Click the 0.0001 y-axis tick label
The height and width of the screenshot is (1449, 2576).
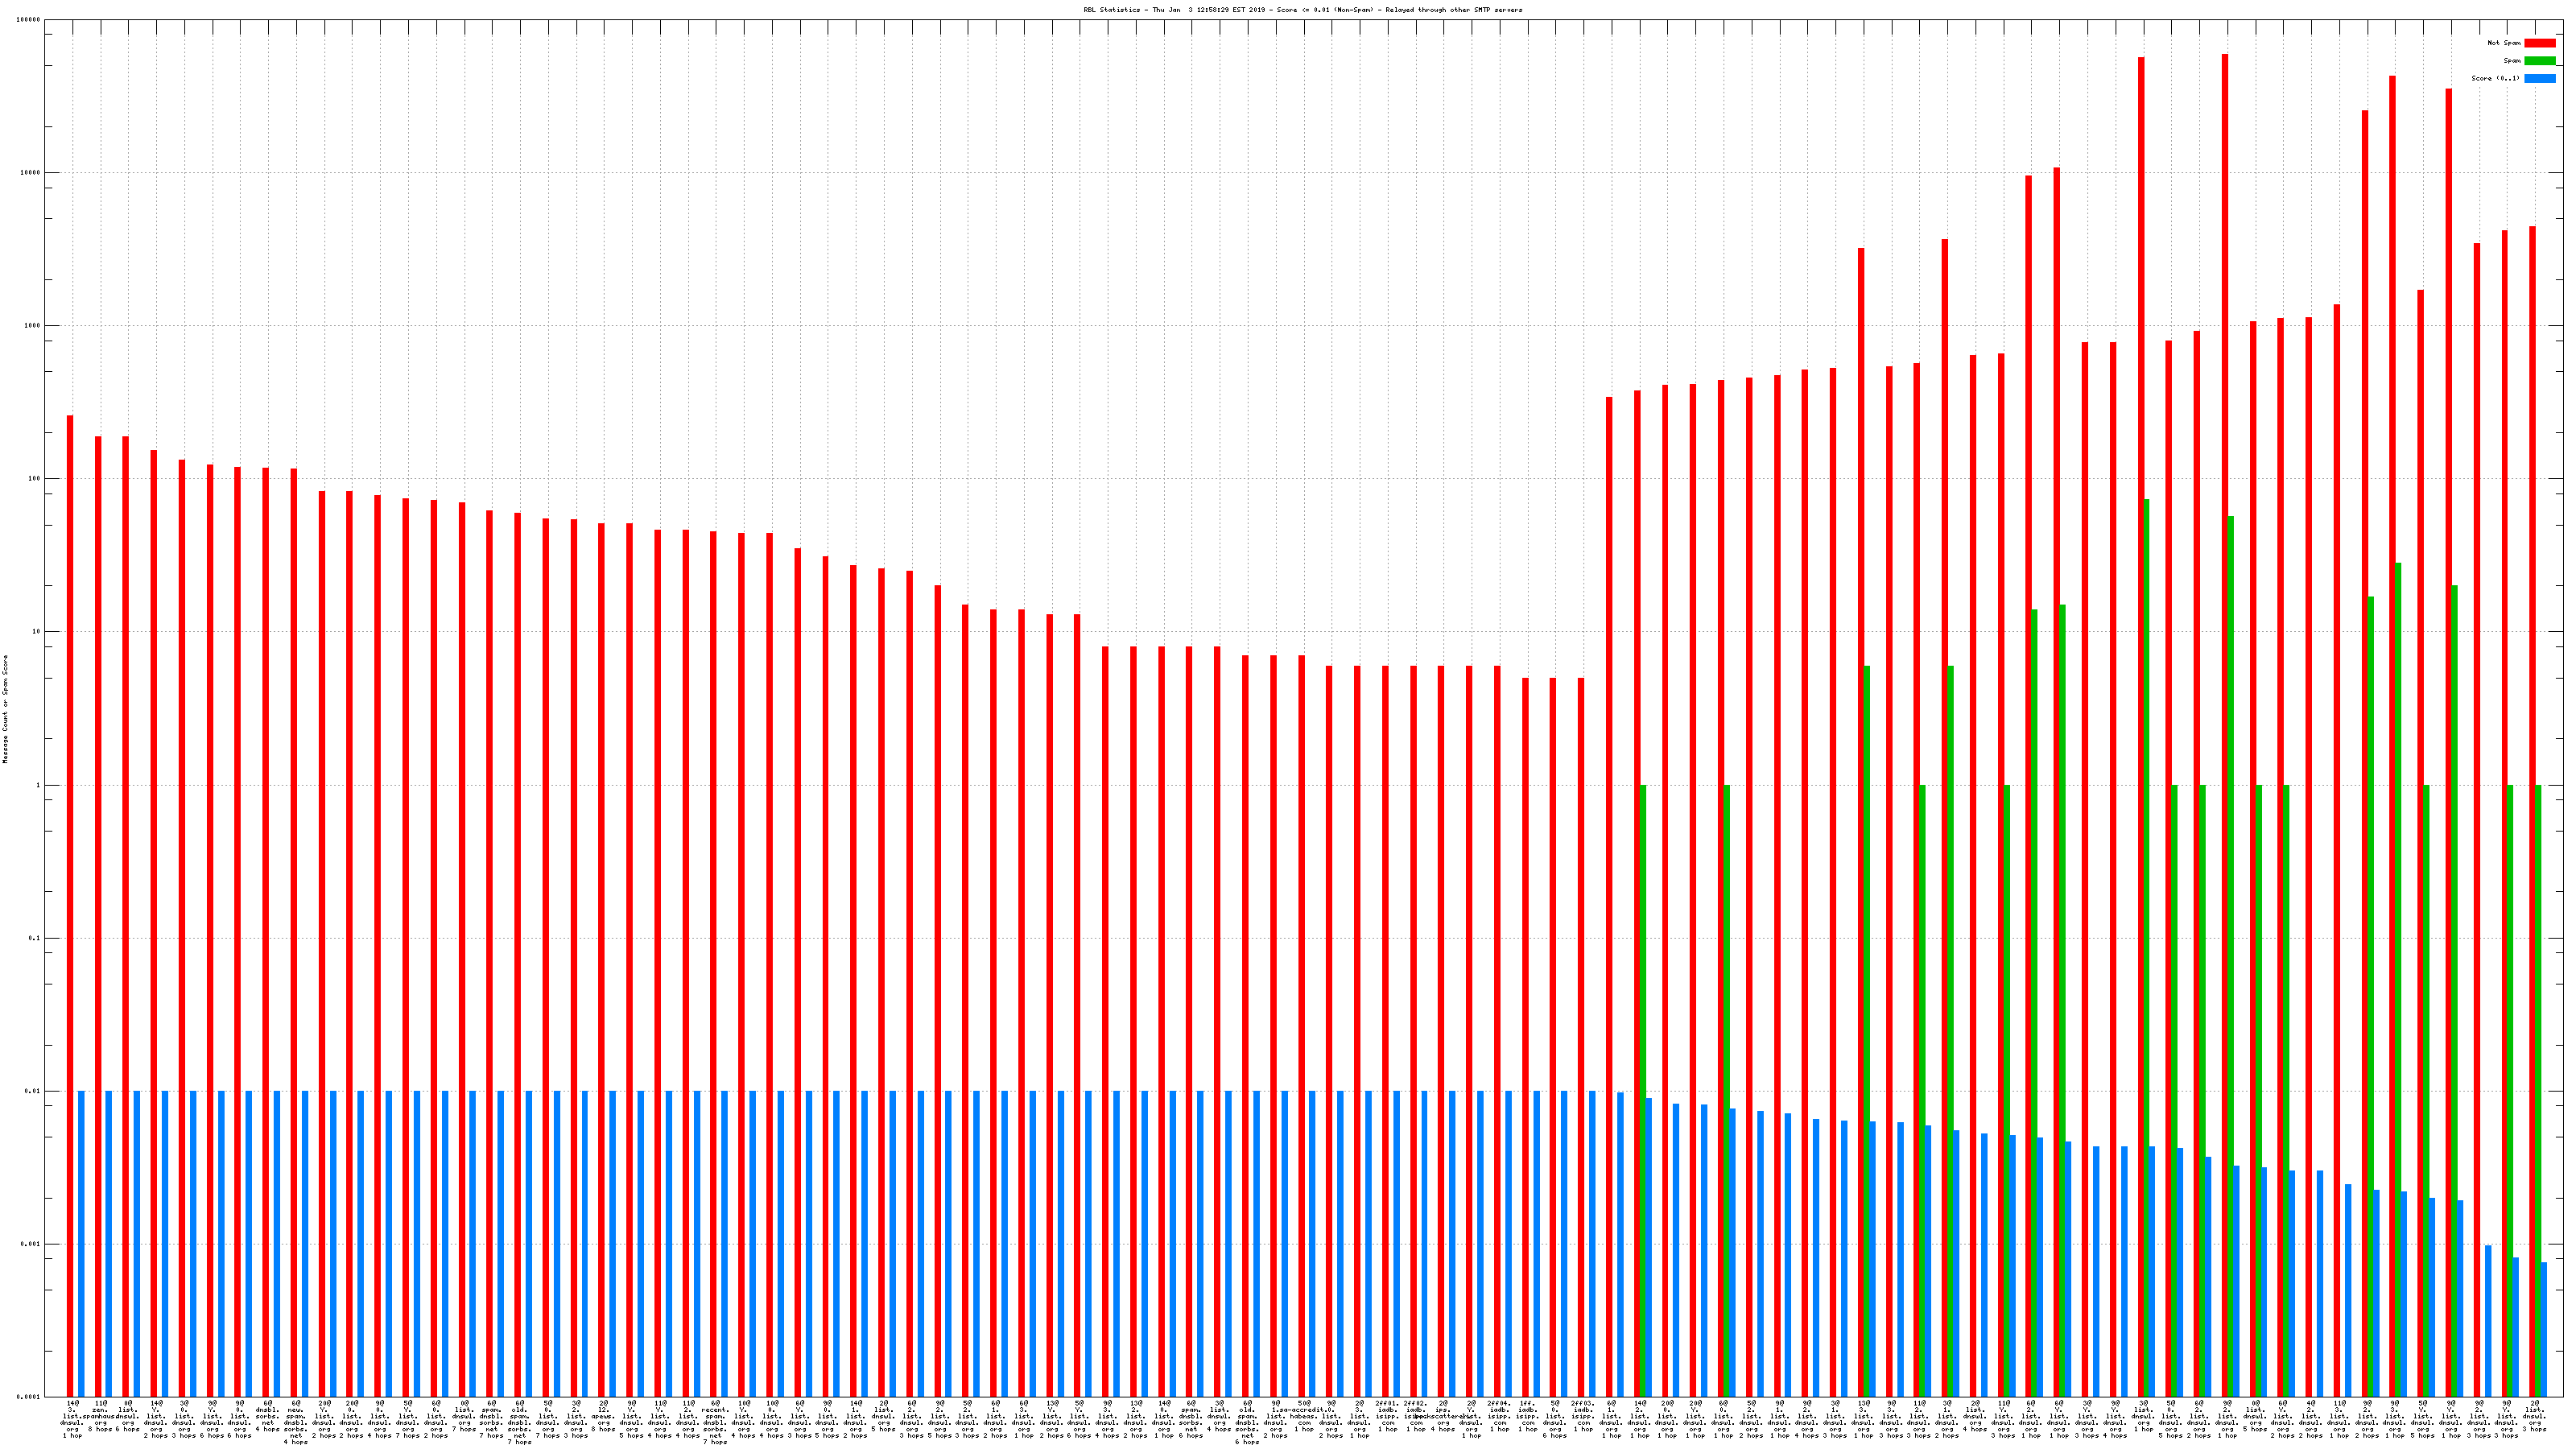click(29, 1397)
